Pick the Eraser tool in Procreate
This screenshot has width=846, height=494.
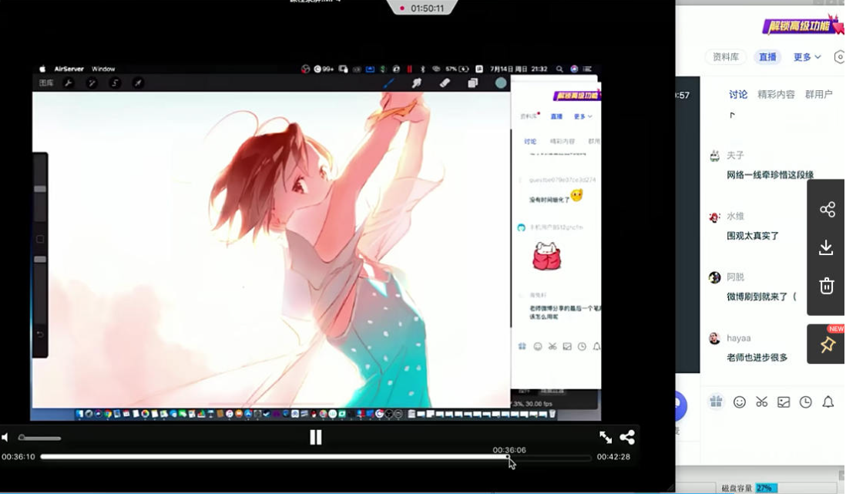click(x=445, y=82)
